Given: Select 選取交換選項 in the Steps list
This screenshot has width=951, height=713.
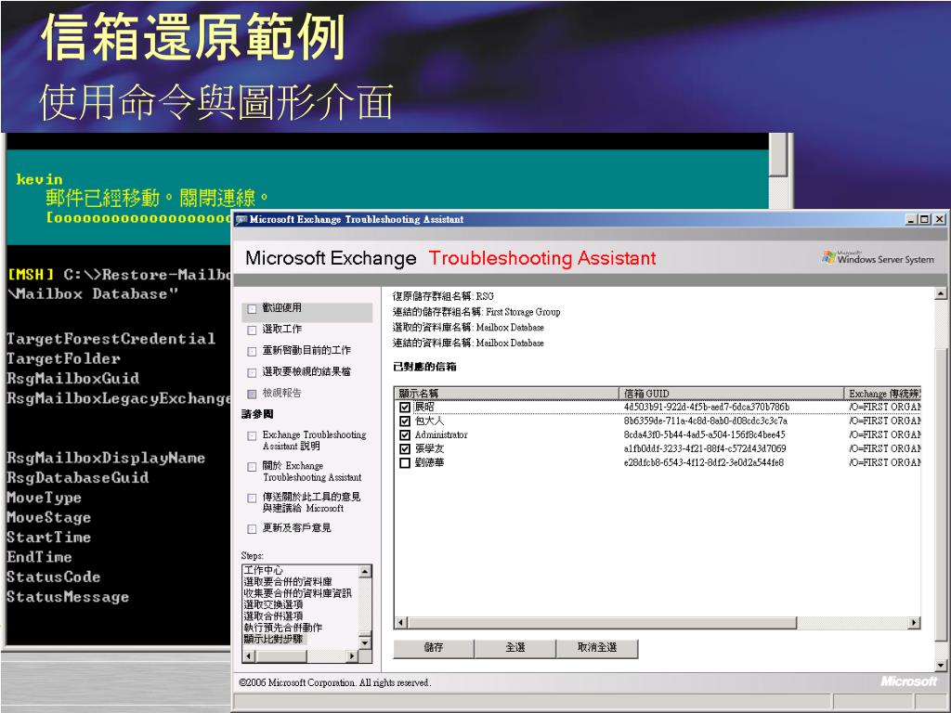Looking at the screenshot, I should click(273, 604).
